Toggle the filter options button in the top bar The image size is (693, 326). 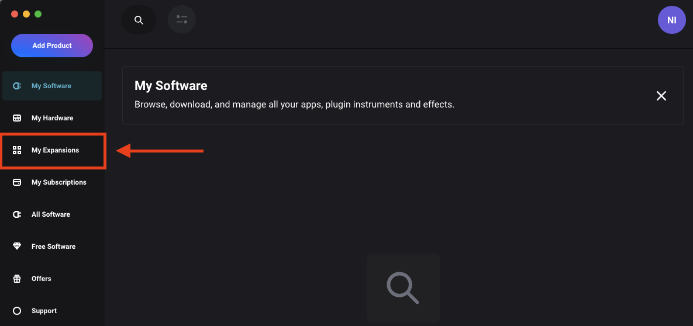(182, 20)
